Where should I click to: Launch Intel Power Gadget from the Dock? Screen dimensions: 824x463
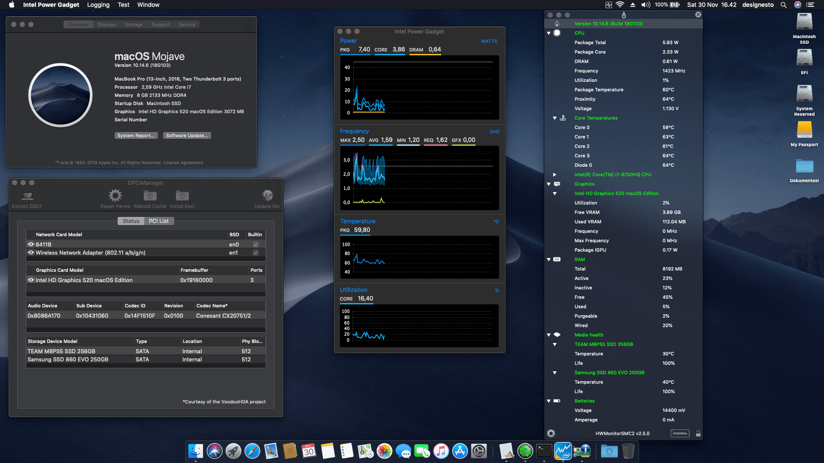point(563,451)
